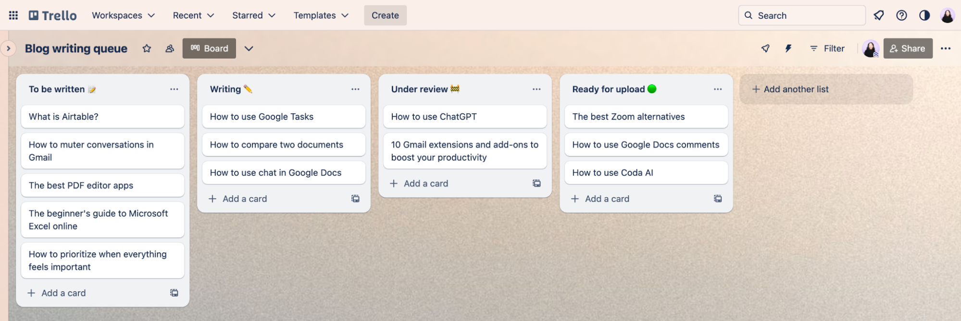The height and width of the screenshot is (321, 961).
Task: Open How to muter conversations in Gmail card
Action: [102, 151]
